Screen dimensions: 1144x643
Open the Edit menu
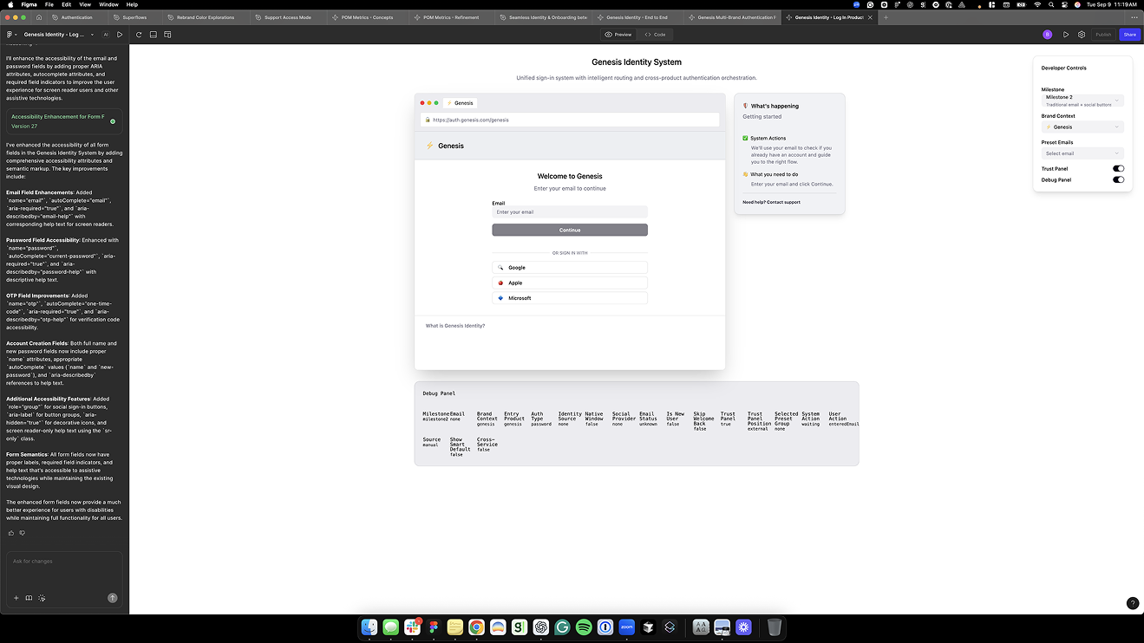tap(66, 4)
